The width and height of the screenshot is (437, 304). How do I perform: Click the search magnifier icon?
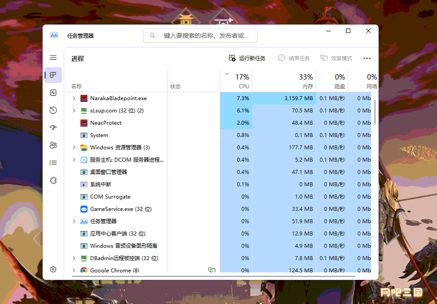point(152,36)
